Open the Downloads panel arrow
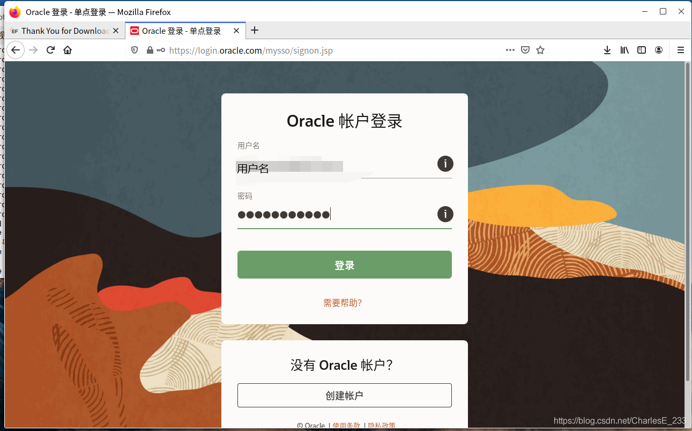Viewport: 692px width, 431px height. 607,50
